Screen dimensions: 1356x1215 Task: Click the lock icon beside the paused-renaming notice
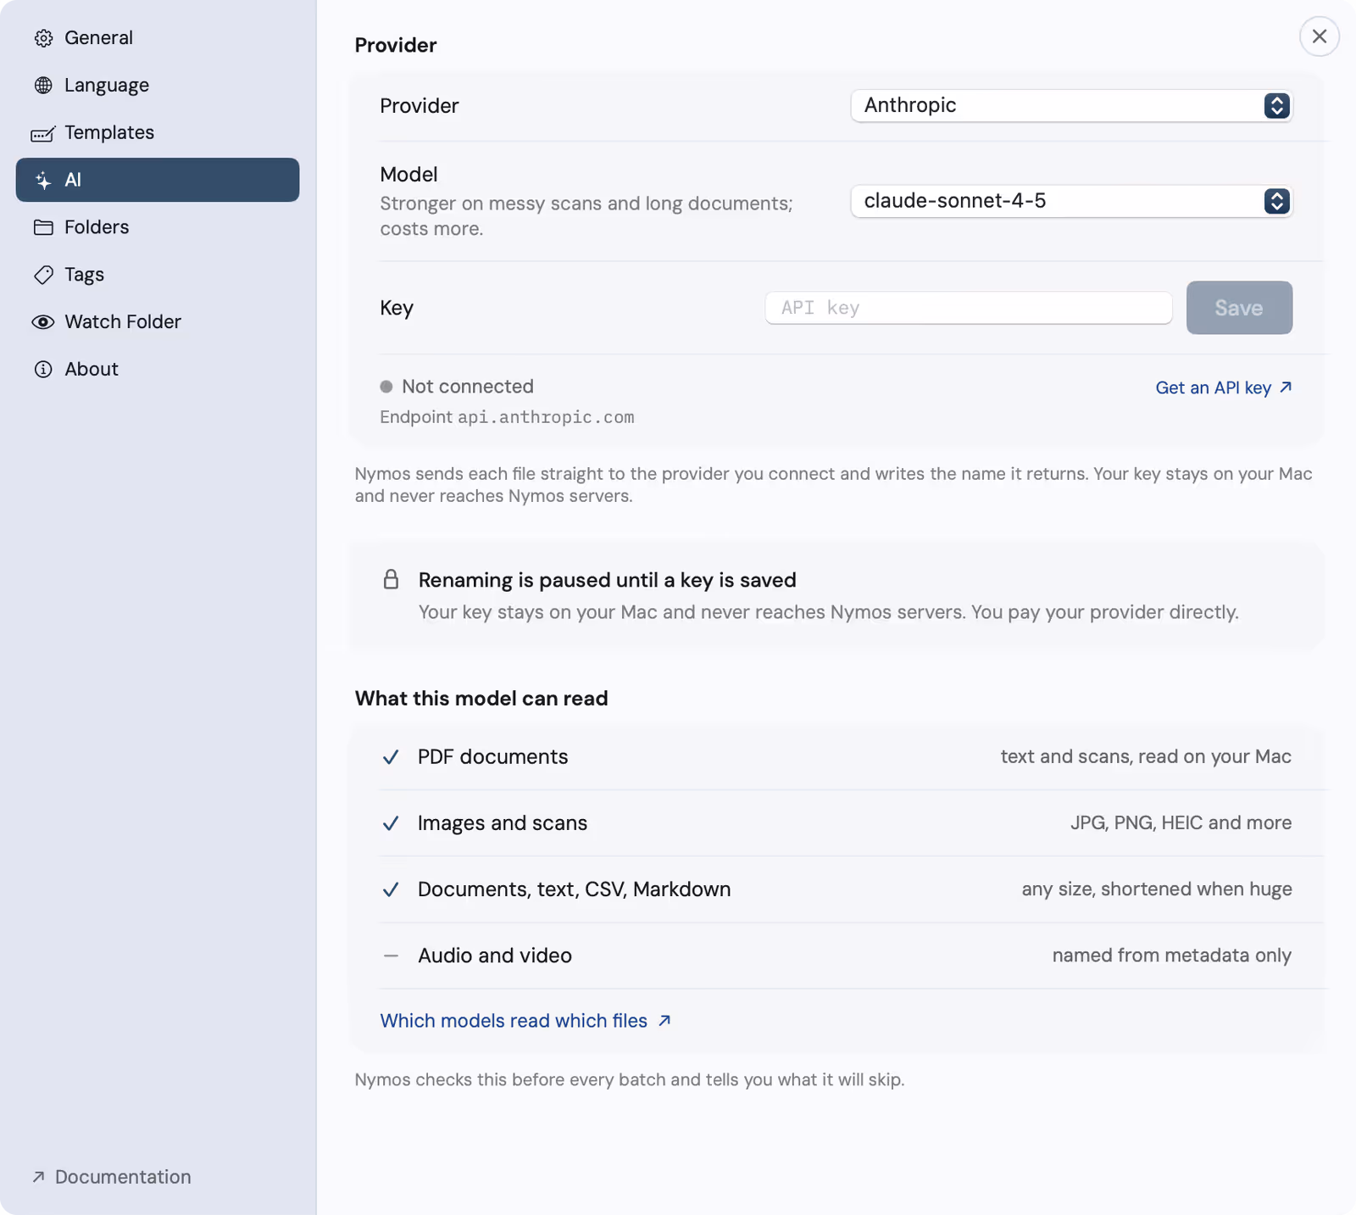tap(391, 580)
